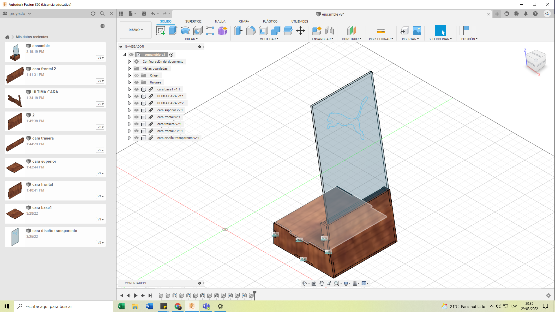The height and width of the screenshot is (312, 555).
Task: Select the Move/Copy arrows tool
Action: (x=301, y=31)
